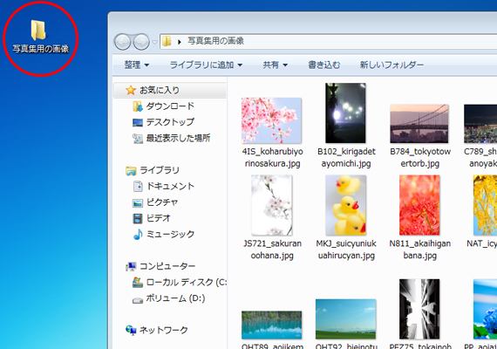Open the ビデオ library

click(158, 218)
